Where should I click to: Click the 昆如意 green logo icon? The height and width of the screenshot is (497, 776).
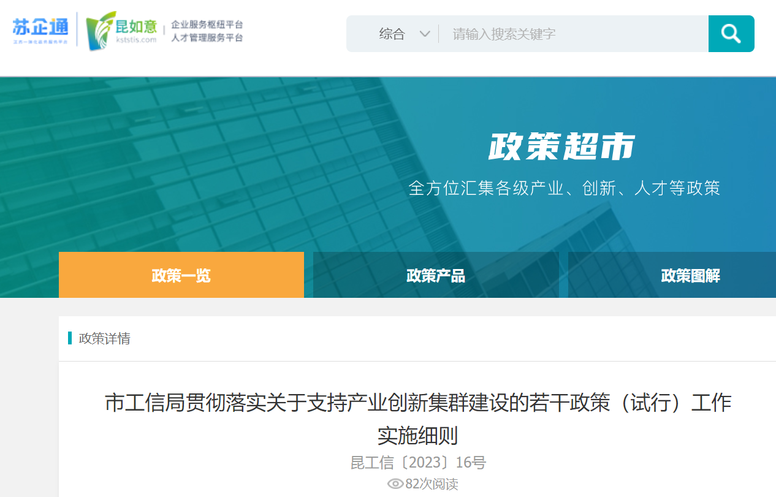coord(99,31)
